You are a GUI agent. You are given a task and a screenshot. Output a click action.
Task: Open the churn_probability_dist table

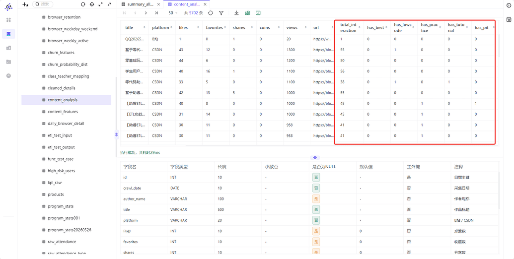pos(67,64)
